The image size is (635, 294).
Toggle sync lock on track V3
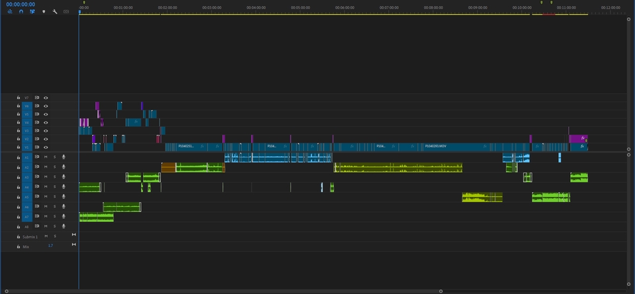tap(37, 131)
